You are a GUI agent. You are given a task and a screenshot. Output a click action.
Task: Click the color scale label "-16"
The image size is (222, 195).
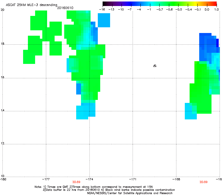click(102, 10)
